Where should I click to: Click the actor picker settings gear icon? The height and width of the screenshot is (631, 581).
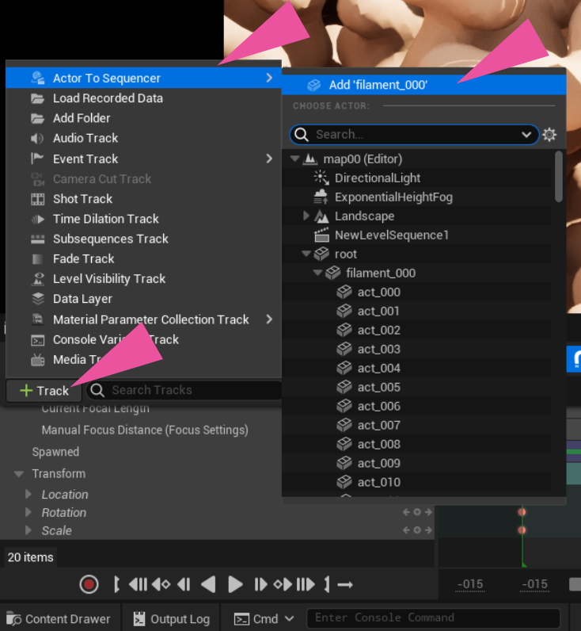coord(549,135)
